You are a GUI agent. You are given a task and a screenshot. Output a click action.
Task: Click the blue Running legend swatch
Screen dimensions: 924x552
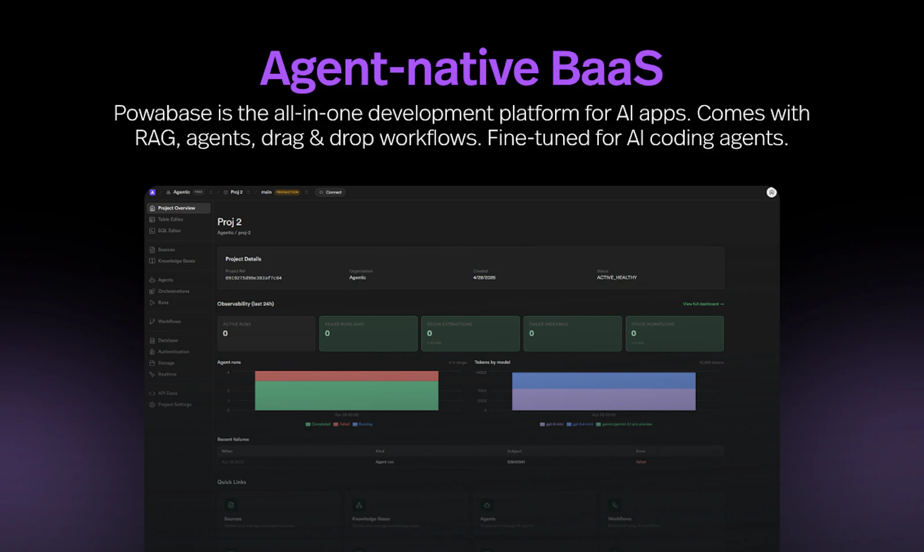tap(355, 425)
